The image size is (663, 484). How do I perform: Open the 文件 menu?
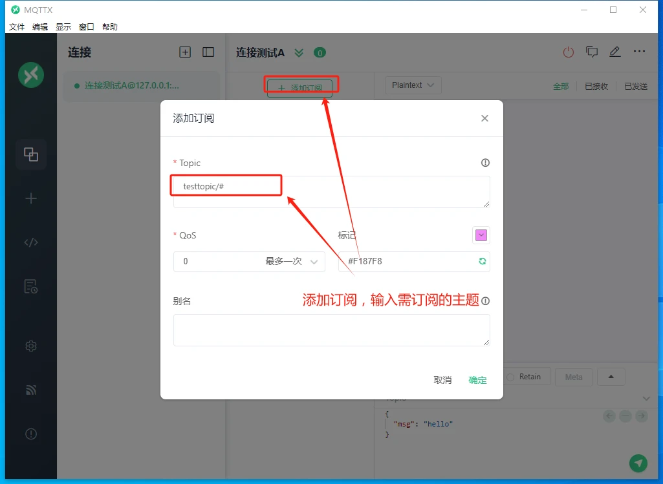click(17, 26)
